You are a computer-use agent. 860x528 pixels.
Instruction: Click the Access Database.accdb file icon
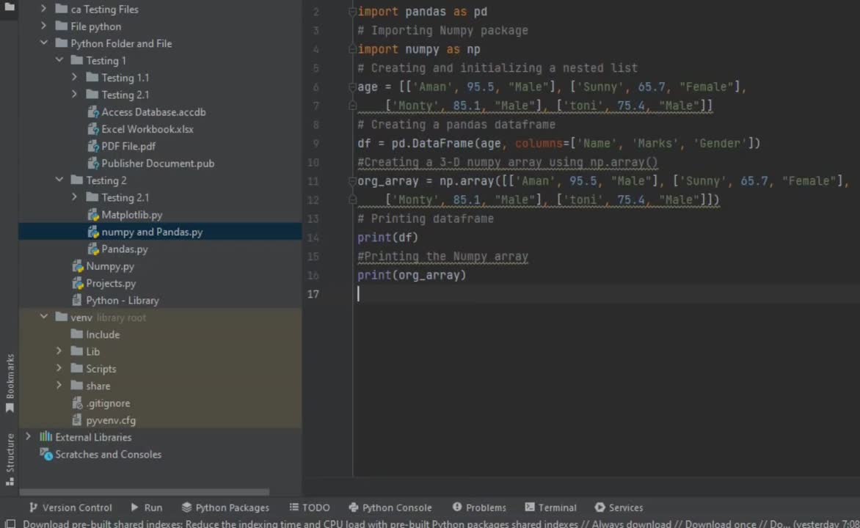pyautogui.click(x=92, y=112)
